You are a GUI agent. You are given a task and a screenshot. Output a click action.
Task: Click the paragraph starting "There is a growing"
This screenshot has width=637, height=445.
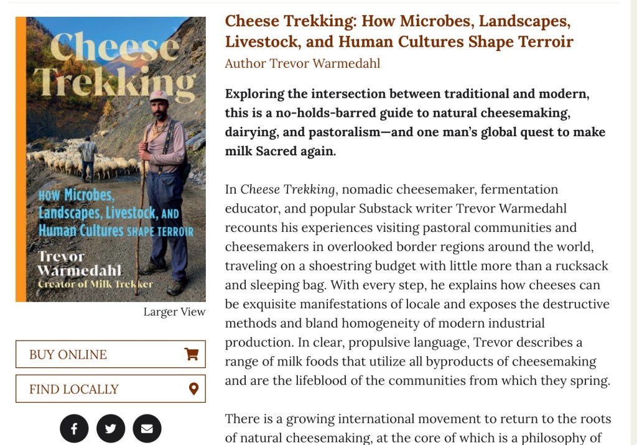(418, 428)
